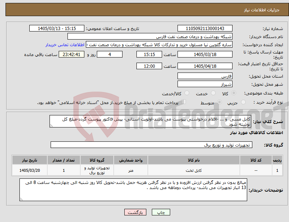Click the remaining days field showing 4
The image size is (289, 222).
(110, 54)
